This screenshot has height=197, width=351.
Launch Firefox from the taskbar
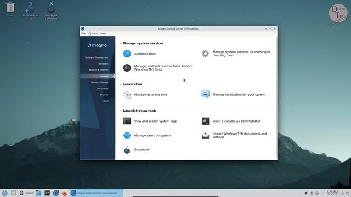click(65, 193)
